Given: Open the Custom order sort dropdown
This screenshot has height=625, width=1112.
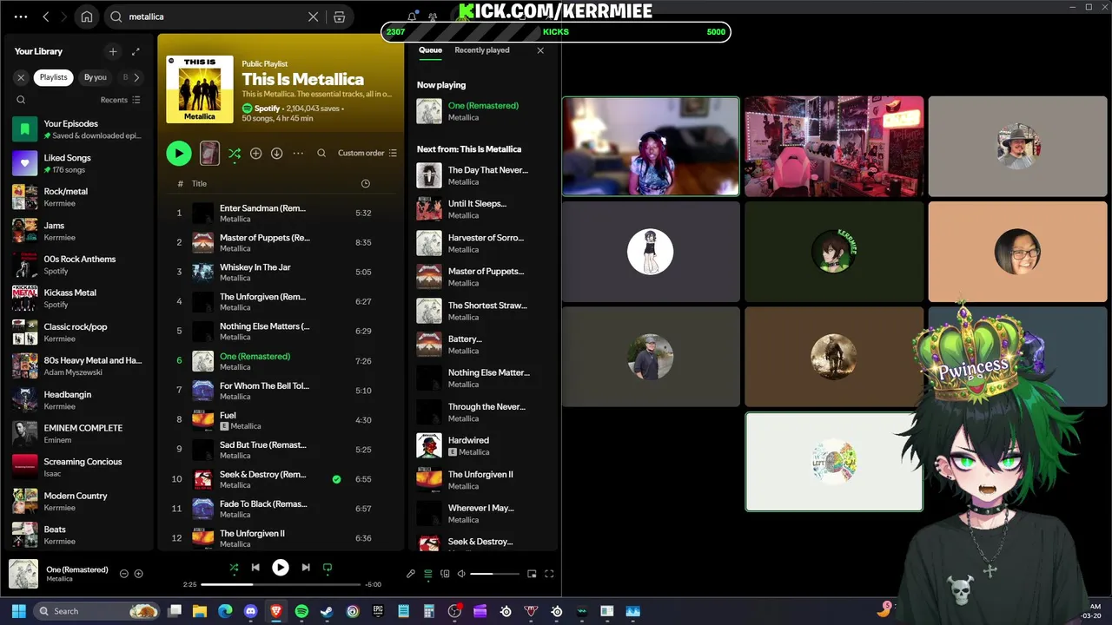Looking at the screenshot, I should (x=367, y=153).
